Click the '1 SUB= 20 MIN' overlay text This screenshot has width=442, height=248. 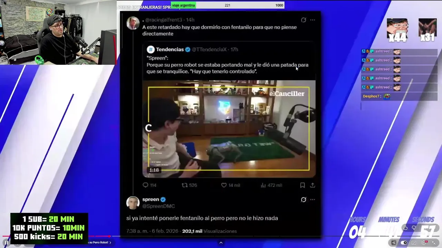(x=48, y=219)
